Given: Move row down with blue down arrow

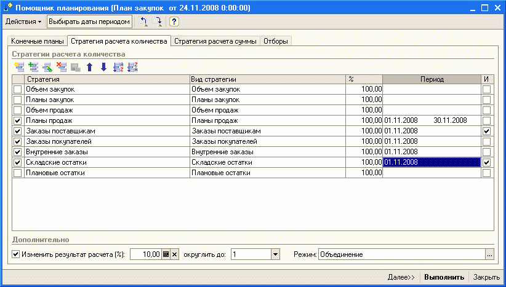Looking at the screenshot, I should pos(103,67).
